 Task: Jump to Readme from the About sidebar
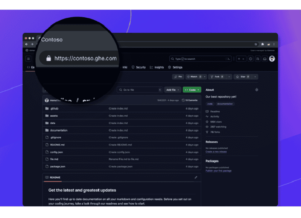(213, 111)
